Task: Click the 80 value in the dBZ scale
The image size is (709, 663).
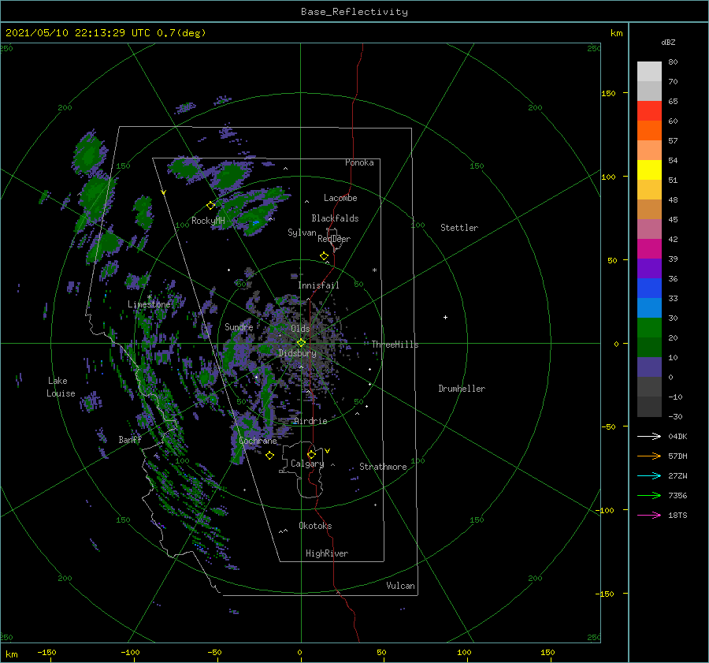Action: pyautogui.click(x=673, y=62)
